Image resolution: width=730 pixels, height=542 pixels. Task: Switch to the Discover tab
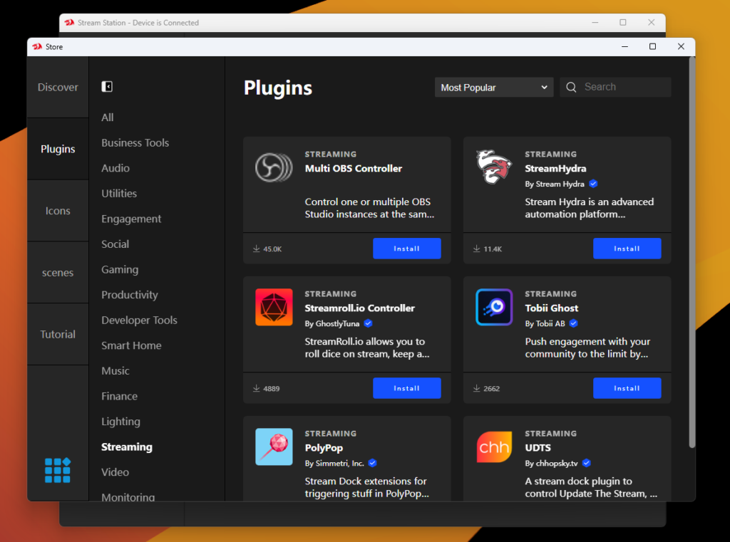(x=58, y=87)
